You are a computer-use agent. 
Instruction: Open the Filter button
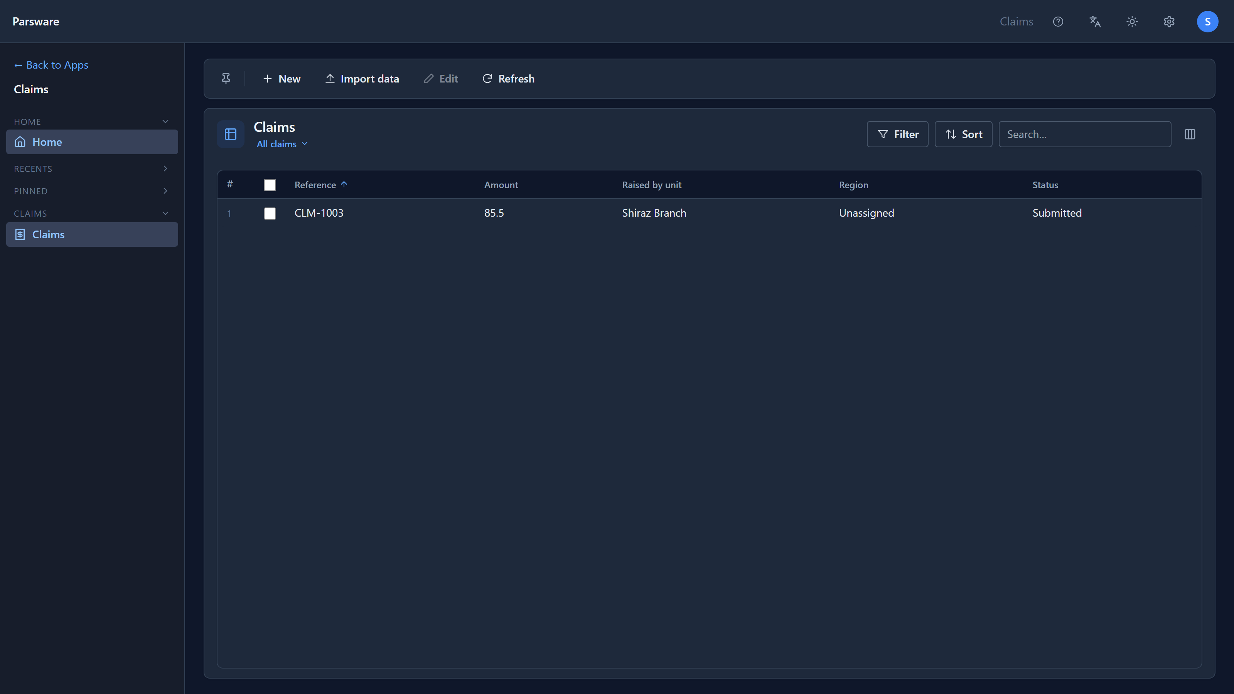tap(898, 134)
